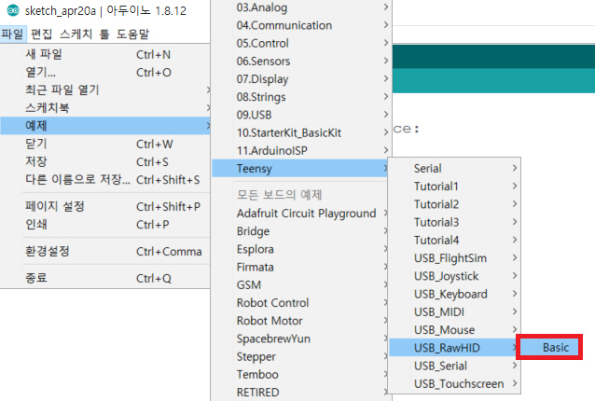The height and width of the screenshot is (401, 595).
Task: Expand USB_RawHID examples
Action: coord(454,348)
